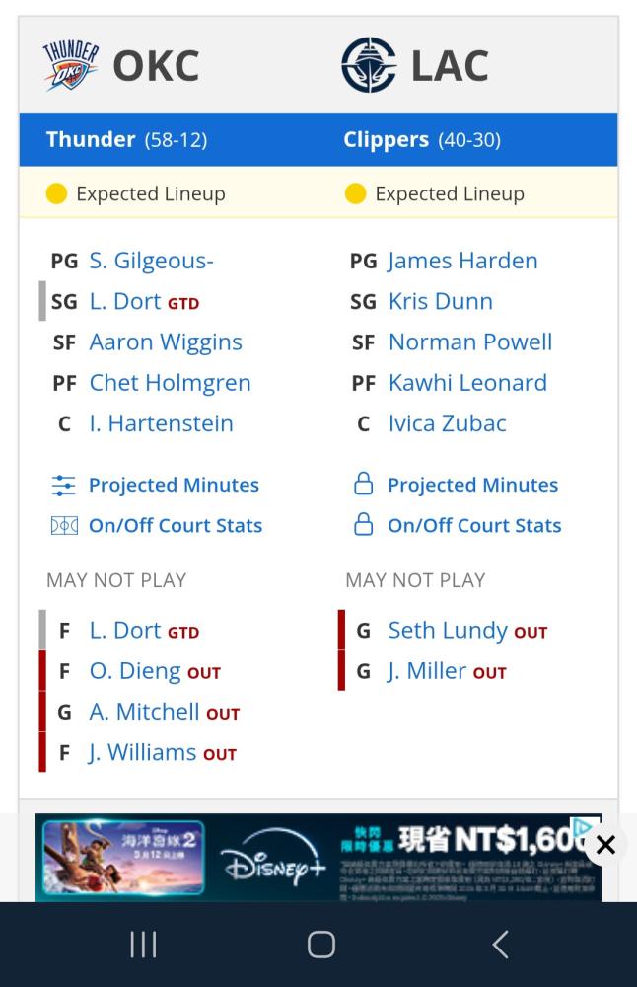The height and width of the screenshot is (987, 637).
Task: Click the Thunder projected minutes sliders icon
Action: pyautogui.click(x=63, y=485)
